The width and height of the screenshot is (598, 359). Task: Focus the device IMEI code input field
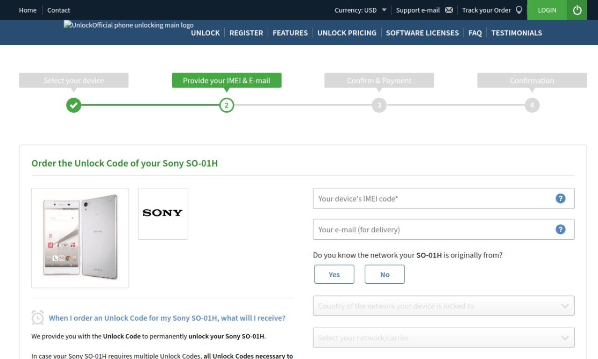[443, 199]
